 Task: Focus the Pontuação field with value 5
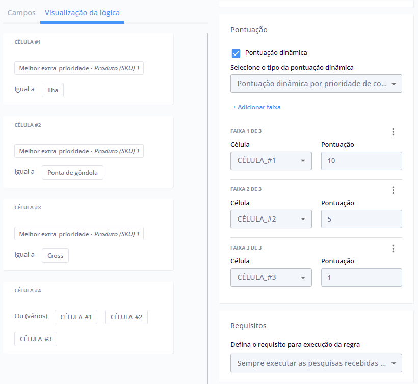361,219
